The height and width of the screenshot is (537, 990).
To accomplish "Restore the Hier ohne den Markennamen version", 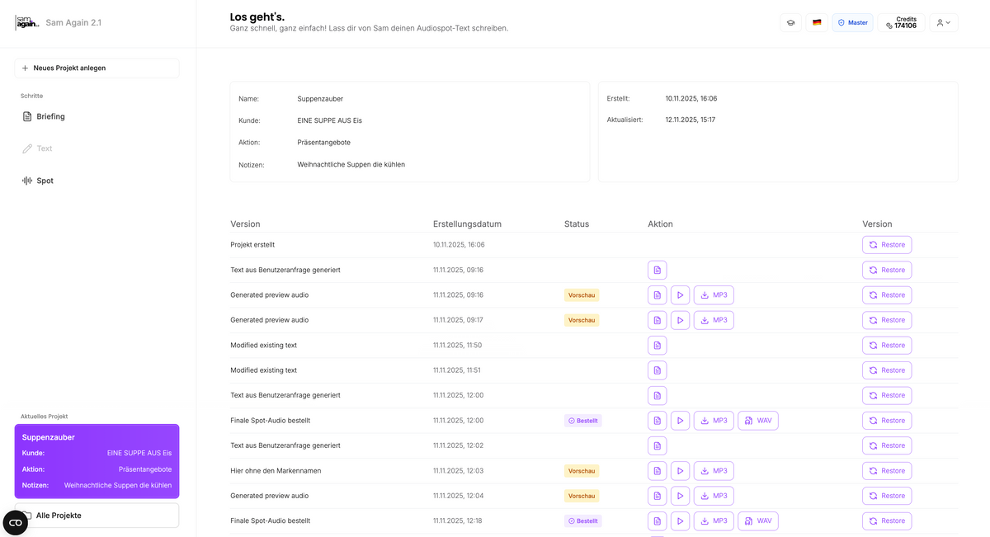I will pos(887,471).
